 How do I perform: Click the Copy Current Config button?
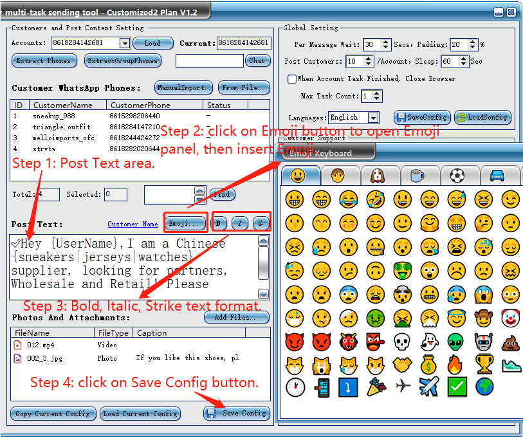[x=53, y=414]
